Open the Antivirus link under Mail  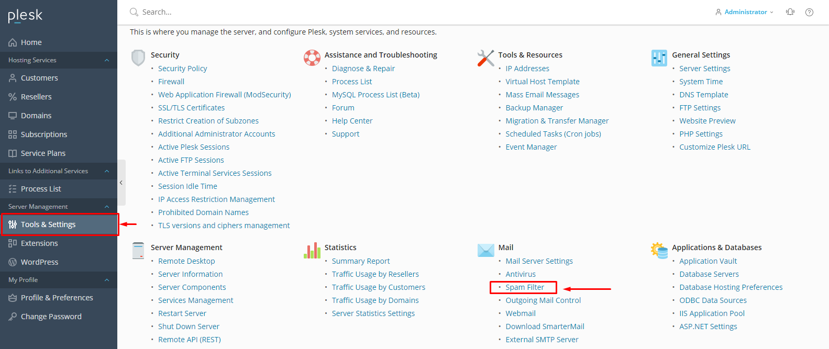pos(521,274)
